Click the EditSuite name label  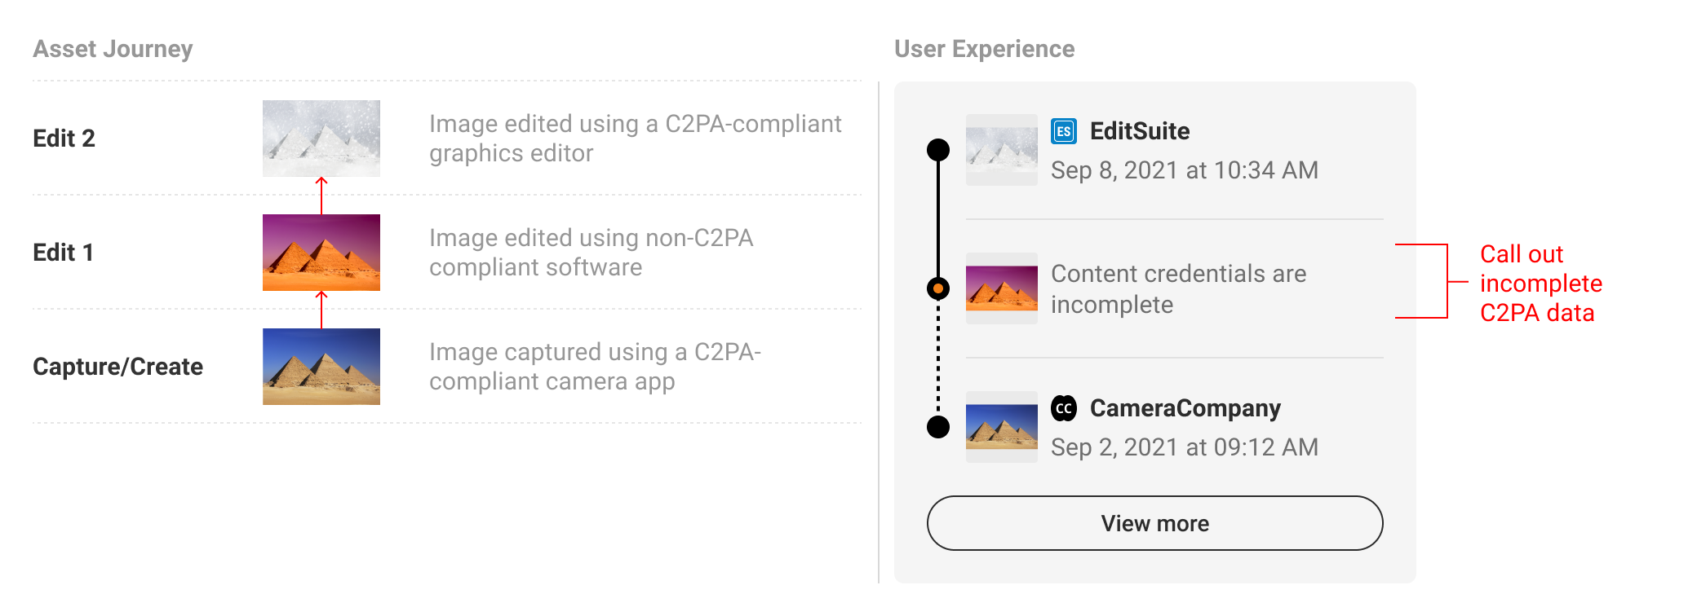[1140, 131]
